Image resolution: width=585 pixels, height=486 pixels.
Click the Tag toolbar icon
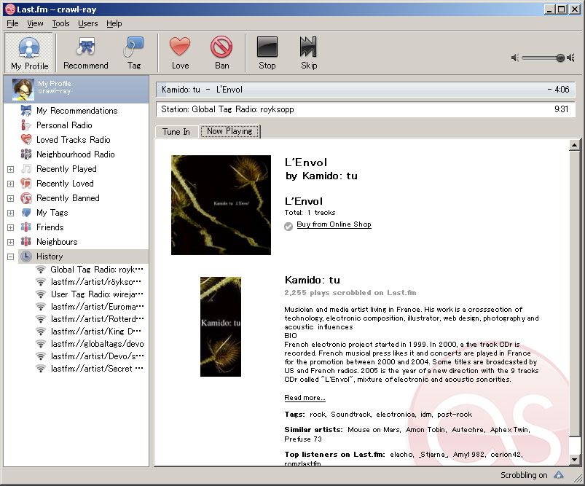[133, 47]
